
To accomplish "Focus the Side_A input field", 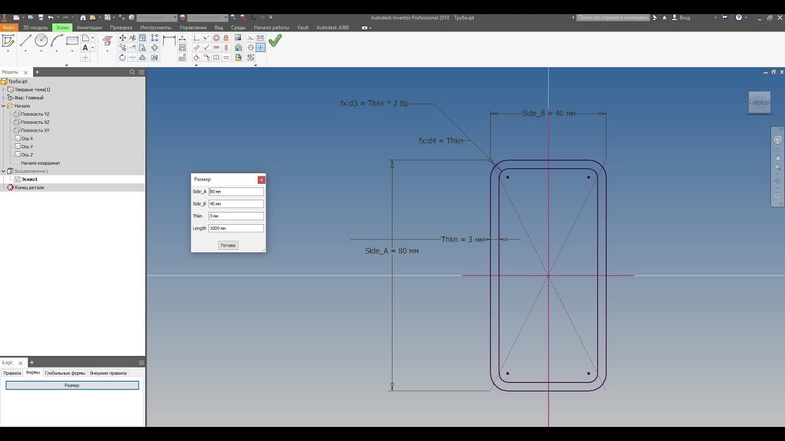I will 236,192.
